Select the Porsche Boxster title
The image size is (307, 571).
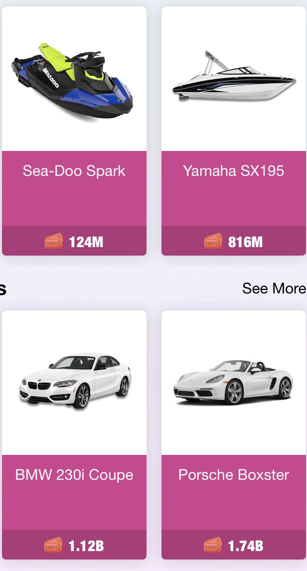pos(233,475)
